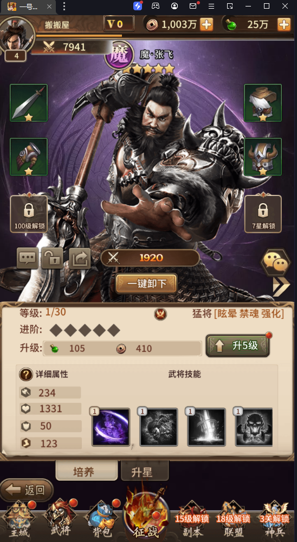Screen dimensions: 297x542
Task: Open the sword weapon equipment slot
Action: tap(29, 103)
